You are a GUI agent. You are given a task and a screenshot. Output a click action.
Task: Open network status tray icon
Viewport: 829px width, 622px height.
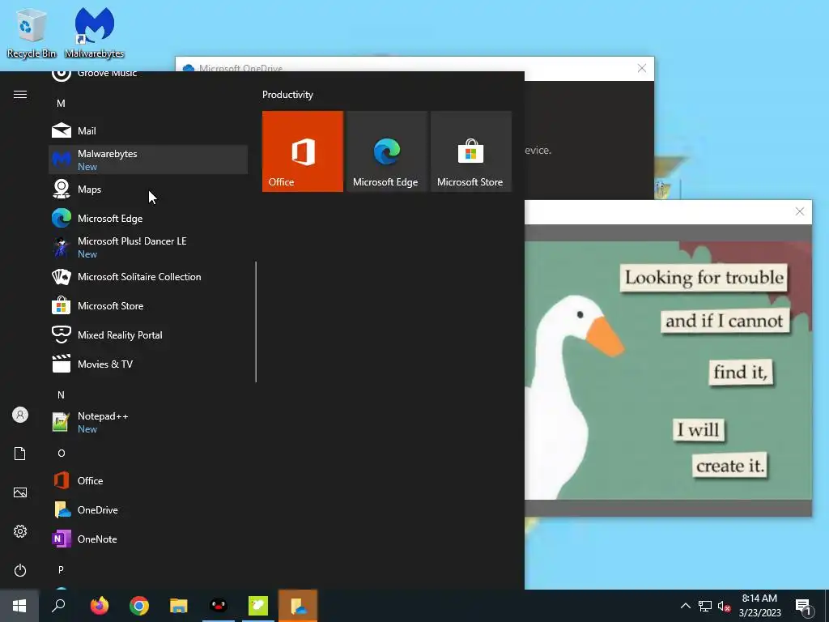pos(705,606)
